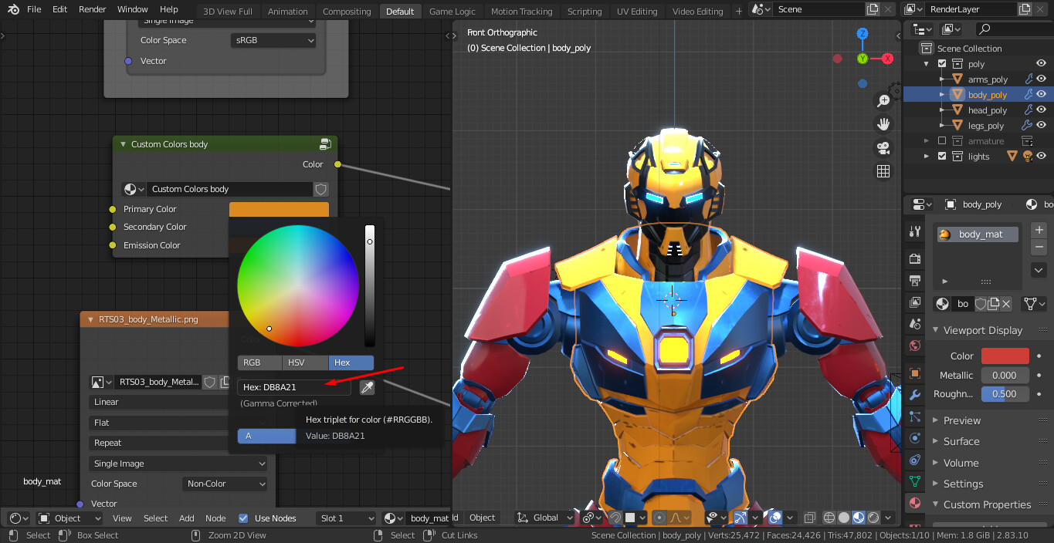Viewport: 1054px width, 543px height.
Task: Enable the armature collection checkbox
Action: point(942,140)
